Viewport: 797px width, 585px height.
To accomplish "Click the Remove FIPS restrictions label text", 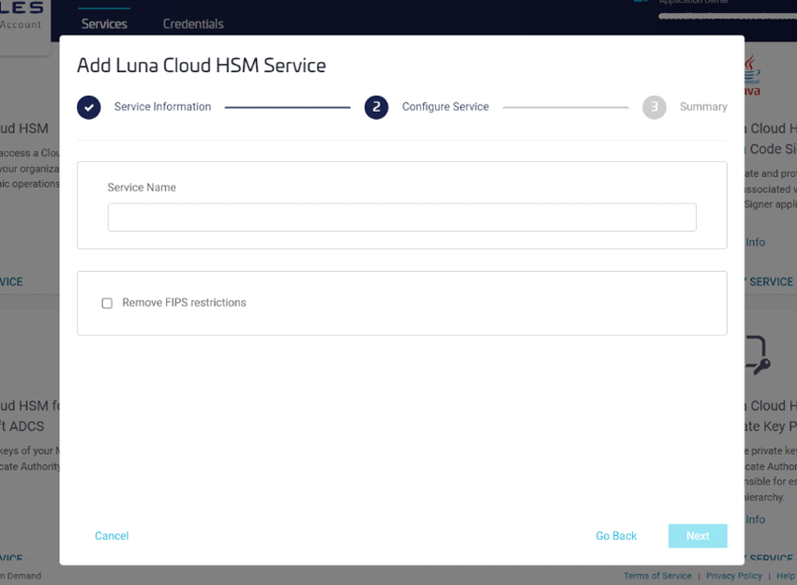I will (184, 303).
